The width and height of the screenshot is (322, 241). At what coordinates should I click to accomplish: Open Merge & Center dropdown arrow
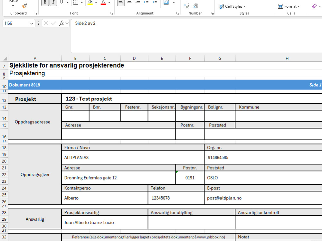[x=174, y=3]
